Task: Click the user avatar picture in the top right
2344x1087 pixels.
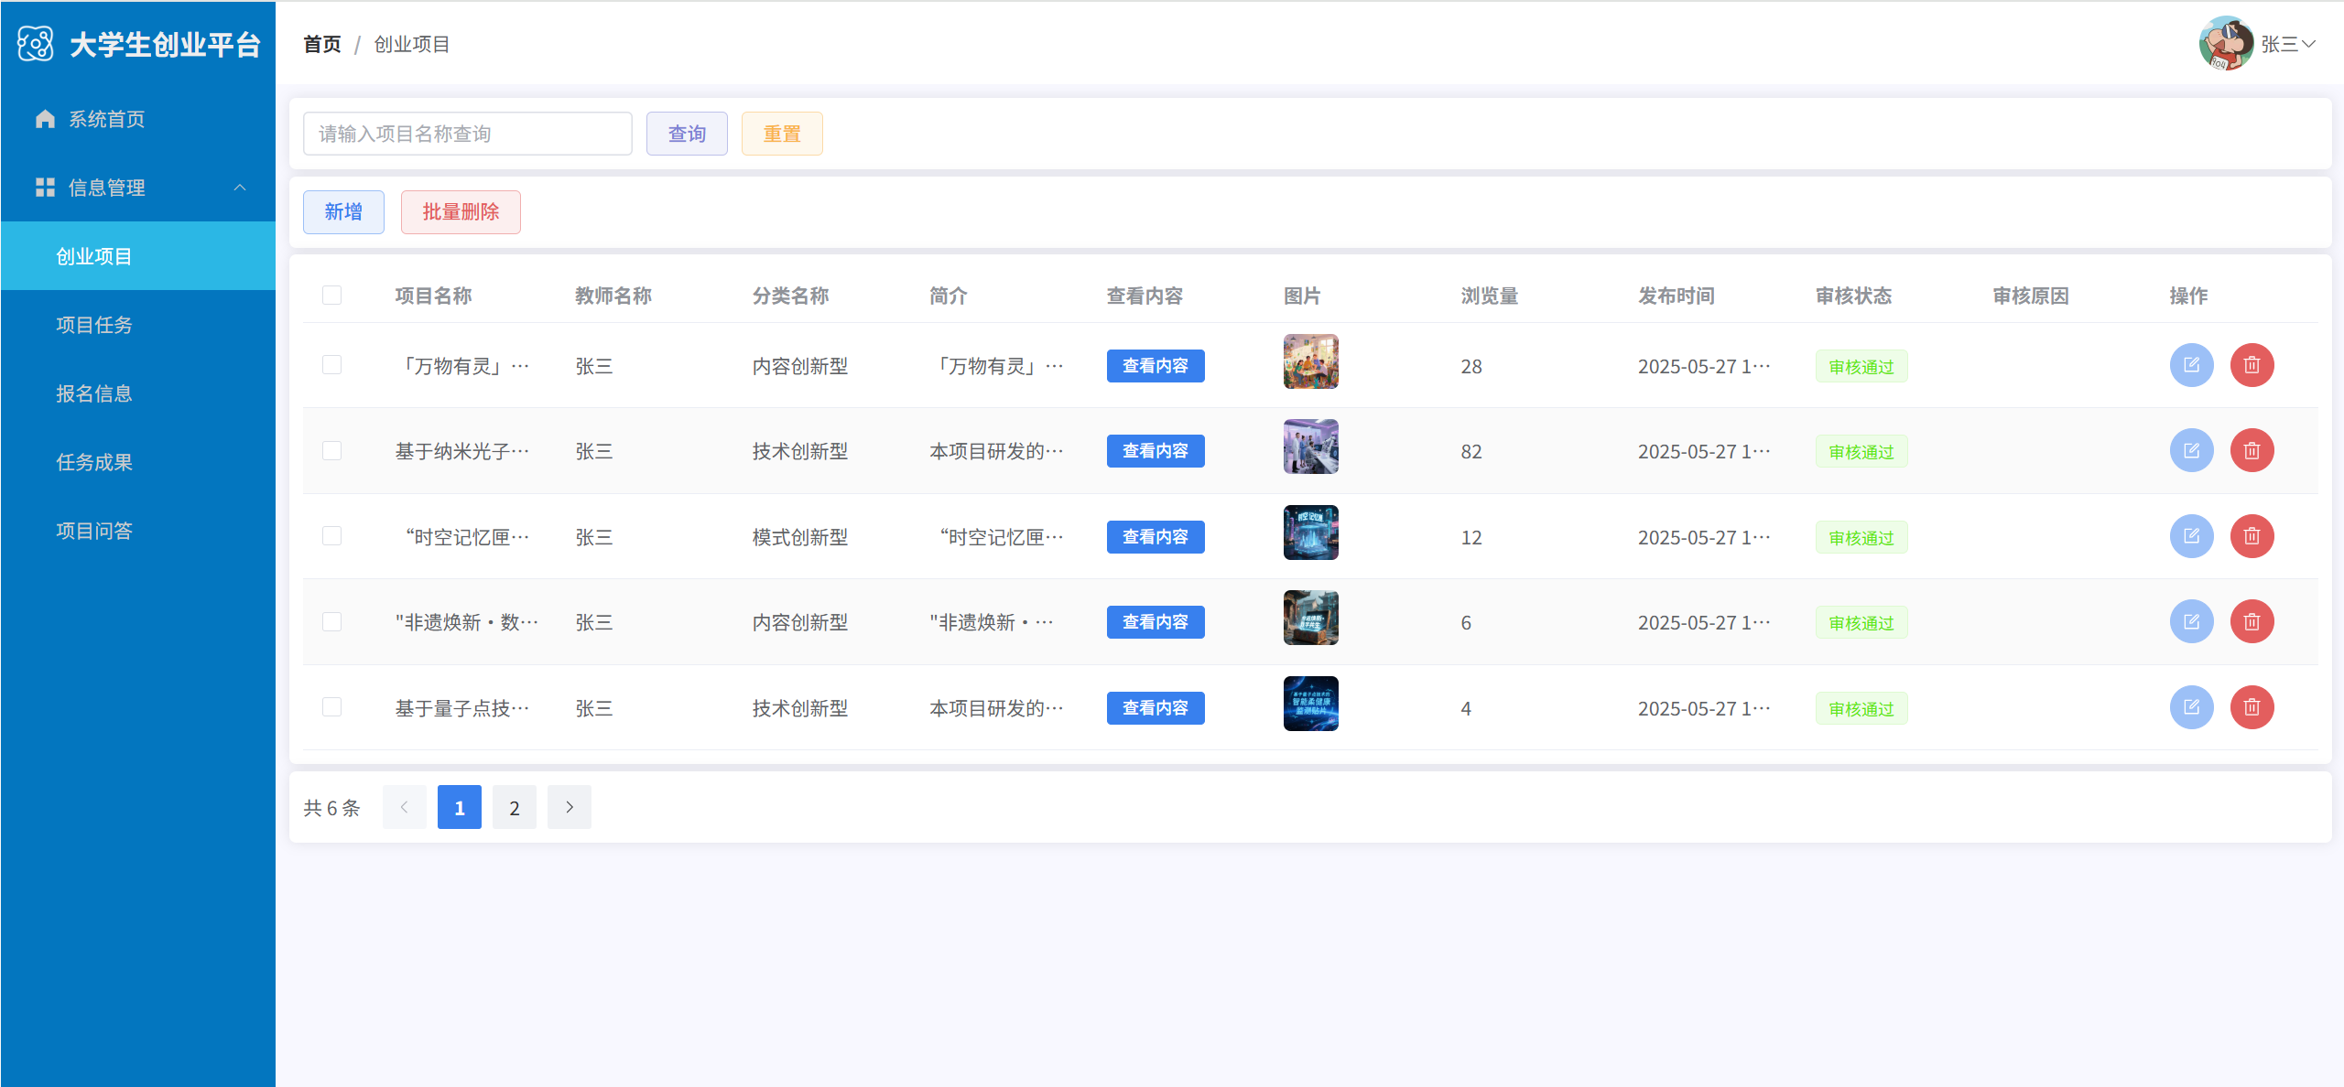Action: click(2225, 43)
